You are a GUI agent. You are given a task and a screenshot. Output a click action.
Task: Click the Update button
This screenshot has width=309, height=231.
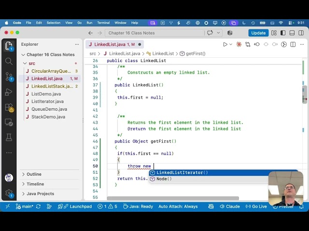258,33
